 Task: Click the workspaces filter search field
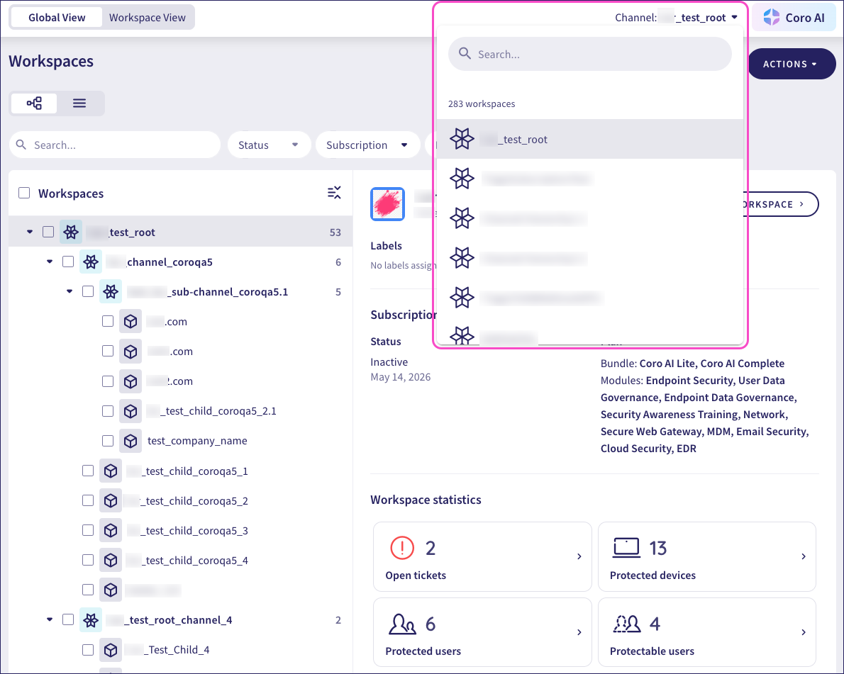[x=115, y=145]
